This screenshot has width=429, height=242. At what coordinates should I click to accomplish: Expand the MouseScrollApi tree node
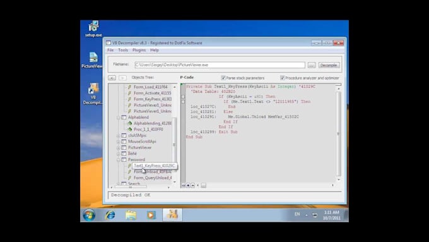119,142
